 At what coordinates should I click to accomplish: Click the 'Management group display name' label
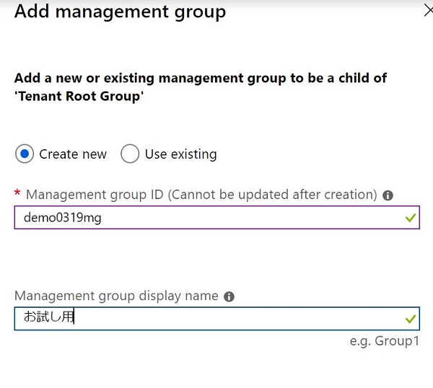click(116, 296)
